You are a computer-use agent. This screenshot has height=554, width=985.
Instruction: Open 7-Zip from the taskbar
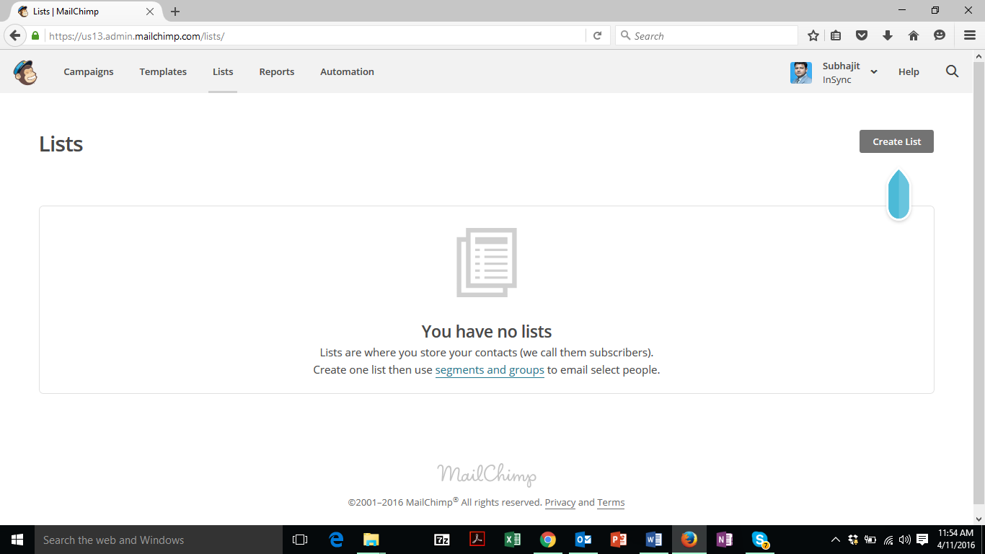(442, 540)
